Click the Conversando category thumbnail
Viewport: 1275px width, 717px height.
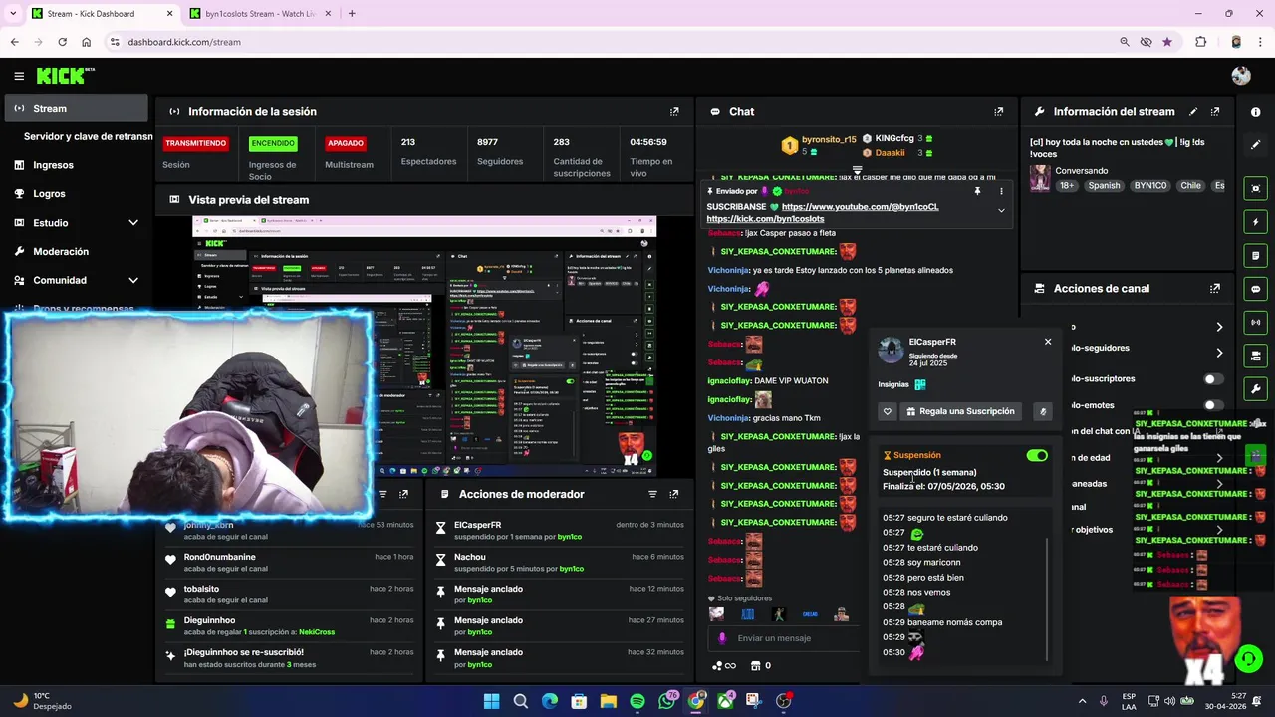(x=1040, y=178)
